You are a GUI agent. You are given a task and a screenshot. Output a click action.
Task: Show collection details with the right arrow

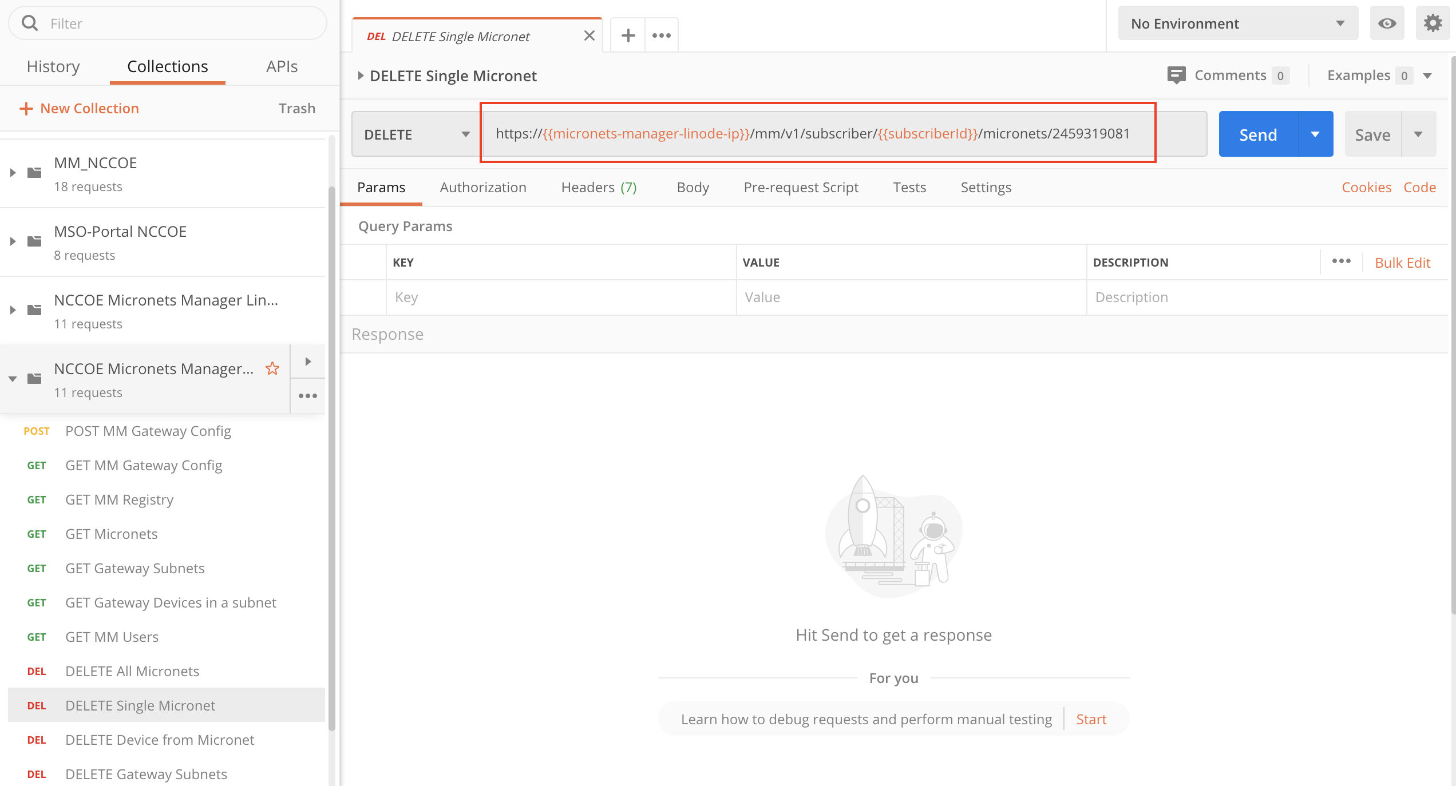click(x=308, y=362)
